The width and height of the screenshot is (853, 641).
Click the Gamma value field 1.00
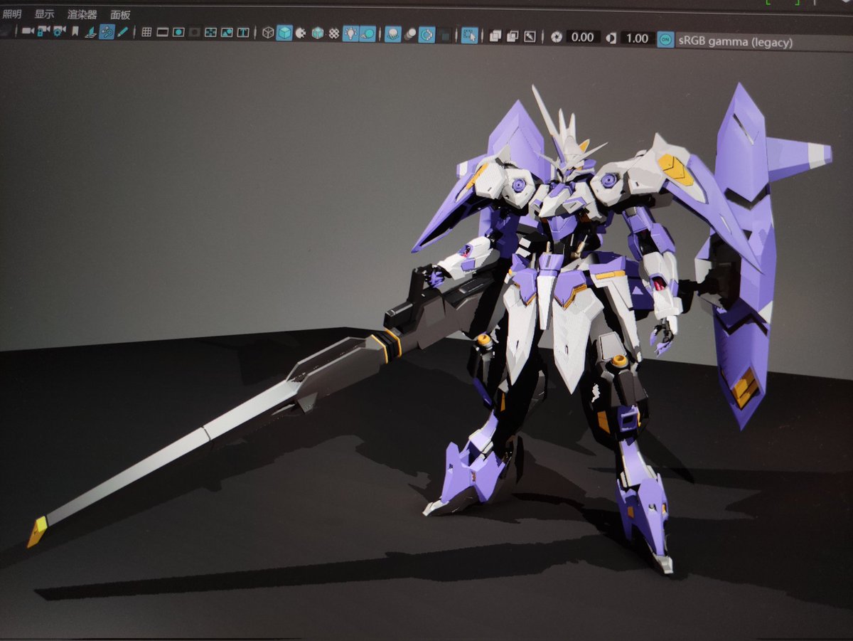[638, 38]
